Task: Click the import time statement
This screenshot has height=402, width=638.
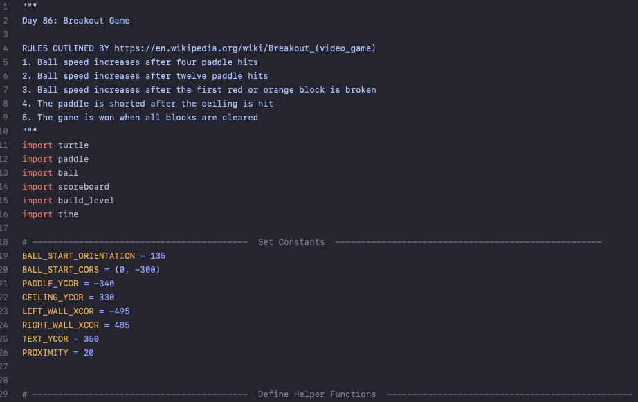Action: [x=50, y=214]
